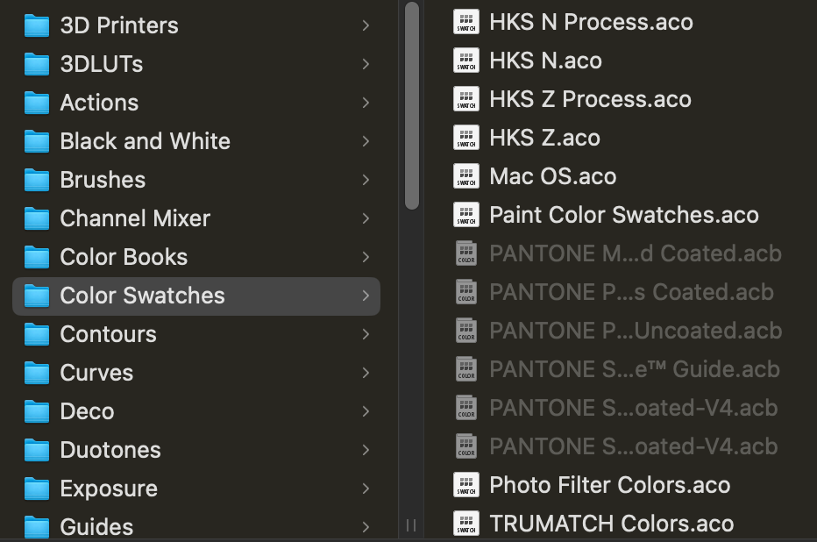Expand the Curves folder chevron
This screenshot has height=542, width=817.
[x=366, y=373]
